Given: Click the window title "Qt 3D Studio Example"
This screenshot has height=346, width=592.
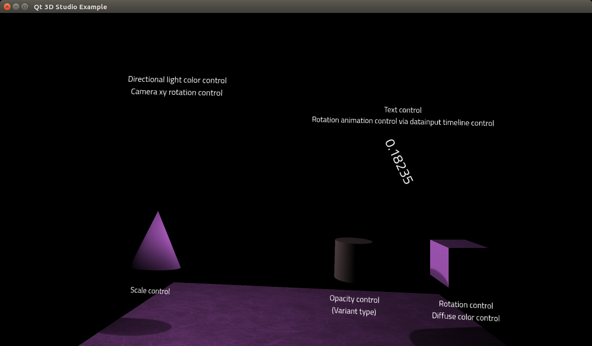Looking at the screenshot, I should click(x=70, y=7).
